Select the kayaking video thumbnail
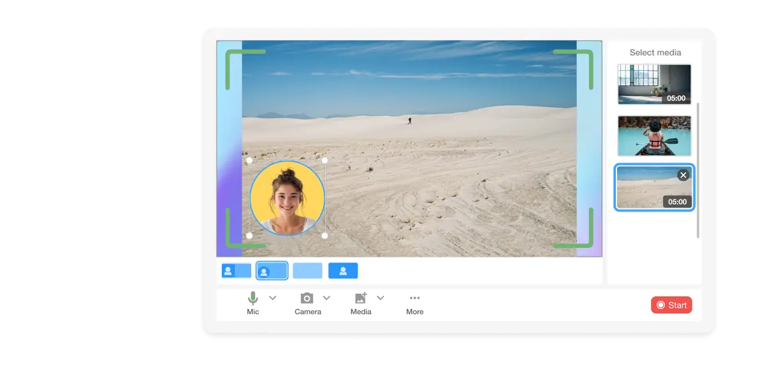The image size is (765, 367). tap(654, 136)
